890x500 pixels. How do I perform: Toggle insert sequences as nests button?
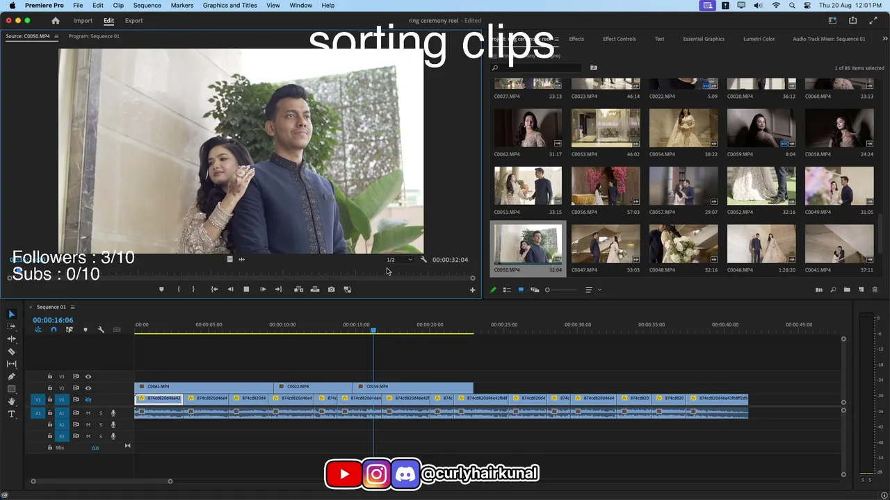tap(38, 330)
